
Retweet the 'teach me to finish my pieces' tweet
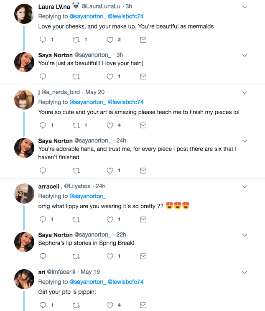click(76, 125)
